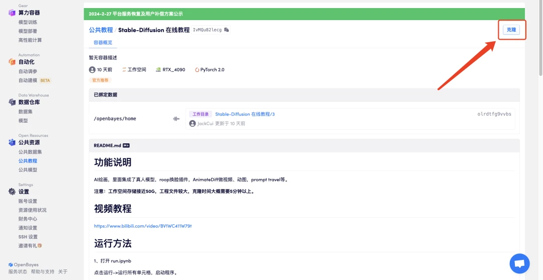543x280 pixels.
Task: Click the 算力容器 Gear icon
Action: (12, 13)
